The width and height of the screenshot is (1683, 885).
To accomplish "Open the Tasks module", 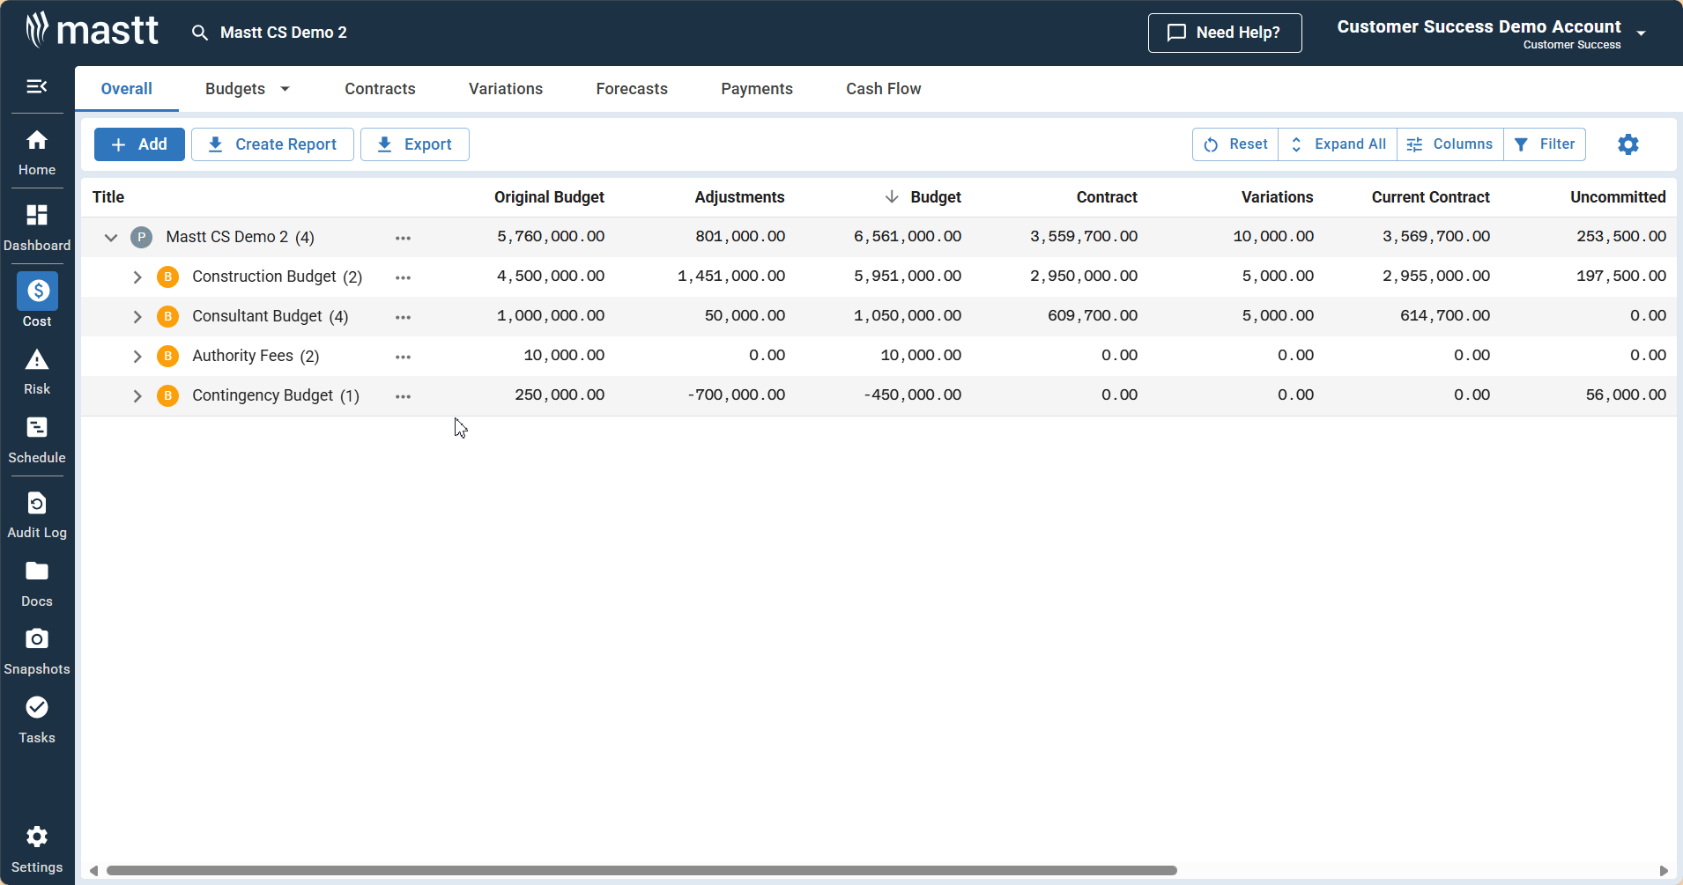I will (37, 720).
